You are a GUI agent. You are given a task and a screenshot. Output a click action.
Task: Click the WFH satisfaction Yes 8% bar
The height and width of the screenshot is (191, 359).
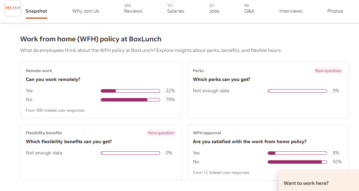coord(297,153)
